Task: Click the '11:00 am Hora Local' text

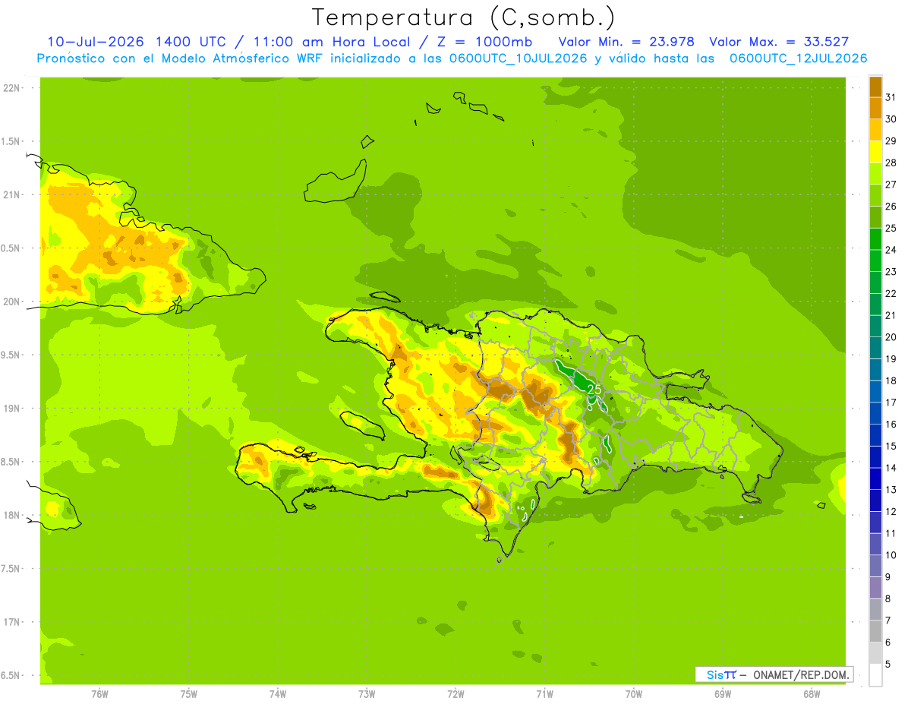Action: pyautogui.click(x=333, y=42)
